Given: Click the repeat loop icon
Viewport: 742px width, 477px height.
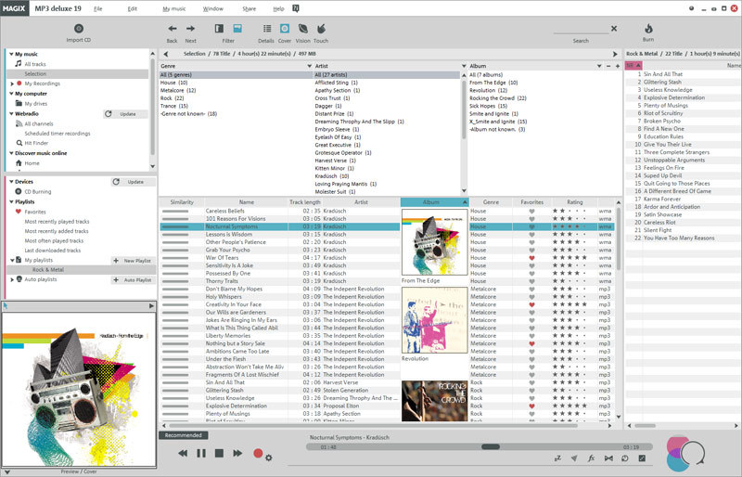Looking at the screenshot, I should (625, 458).
